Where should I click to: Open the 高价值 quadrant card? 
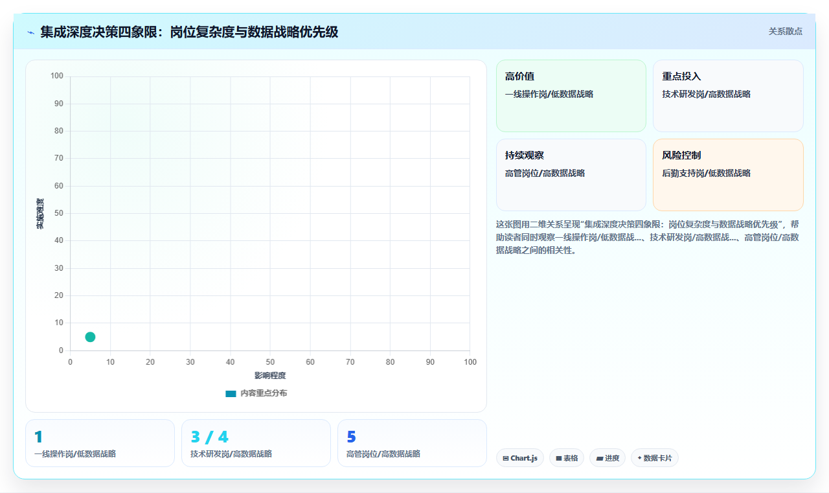coord(571,96)
